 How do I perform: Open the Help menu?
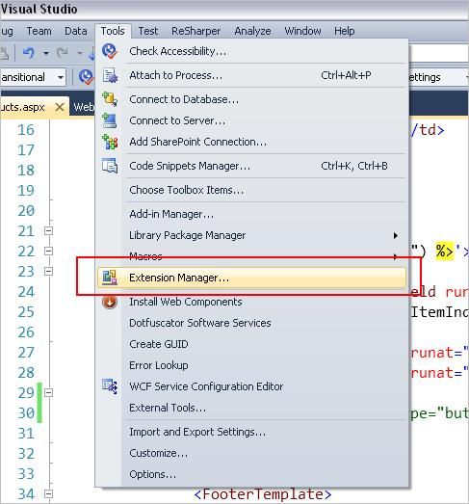point(345,31)
